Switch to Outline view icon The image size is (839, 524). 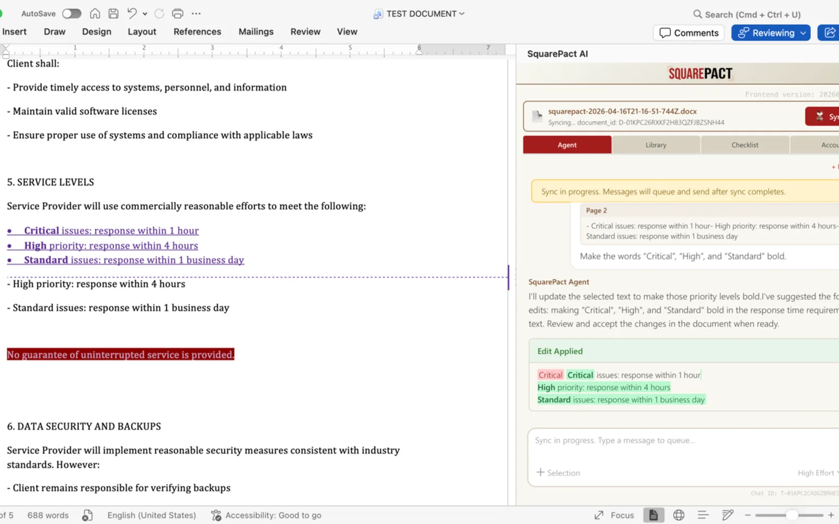pyautogui.click(x=703, y=516)
